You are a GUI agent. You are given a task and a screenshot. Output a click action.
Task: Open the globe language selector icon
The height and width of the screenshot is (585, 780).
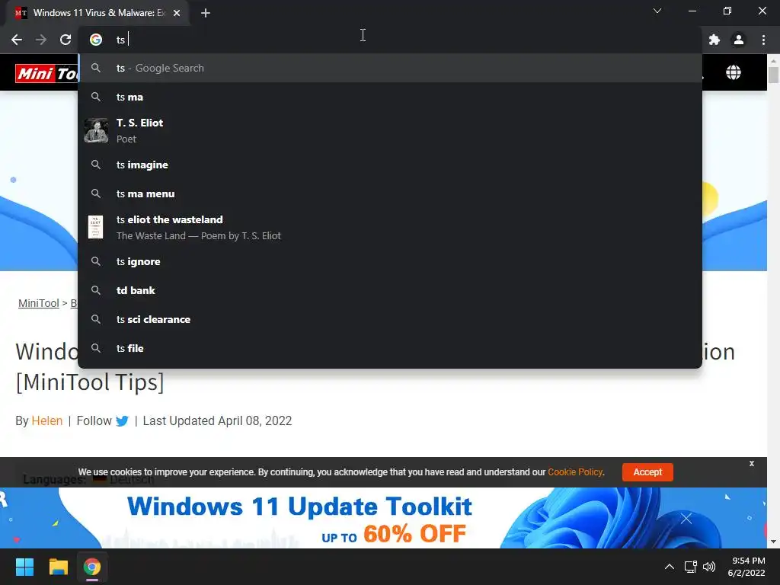[734, 72]
